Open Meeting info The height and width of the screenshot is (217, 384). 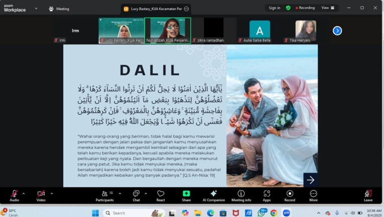coord(241,195)
